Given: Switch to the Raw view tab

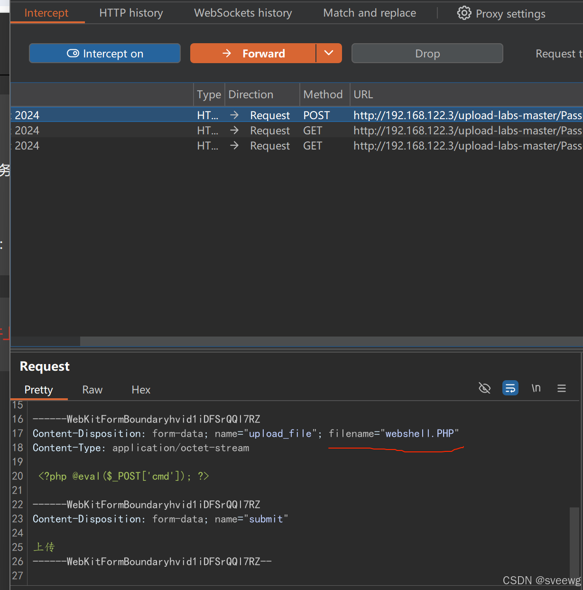Looking at the screenshot, I should click(x=92, y=390).
